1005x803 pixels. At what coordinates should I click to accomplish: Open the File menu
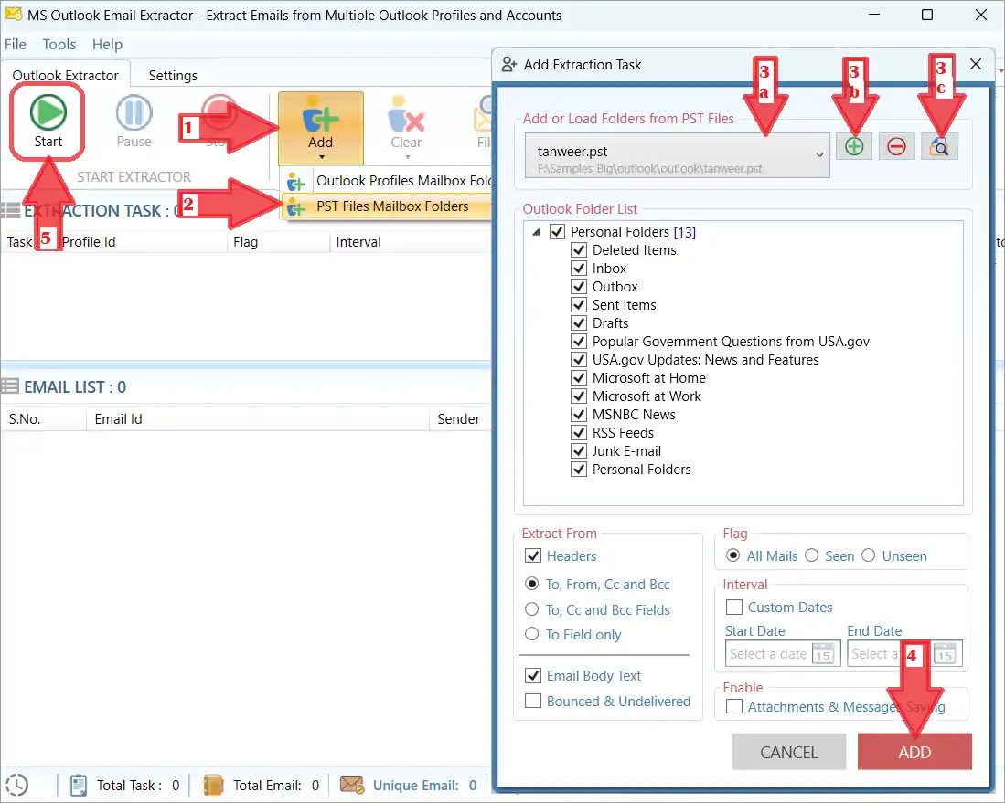(16, 44)
